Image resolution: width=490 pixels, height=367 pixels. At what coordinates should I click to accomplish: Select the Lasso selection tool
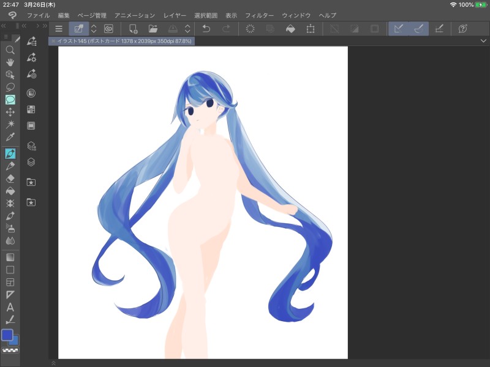10,87
